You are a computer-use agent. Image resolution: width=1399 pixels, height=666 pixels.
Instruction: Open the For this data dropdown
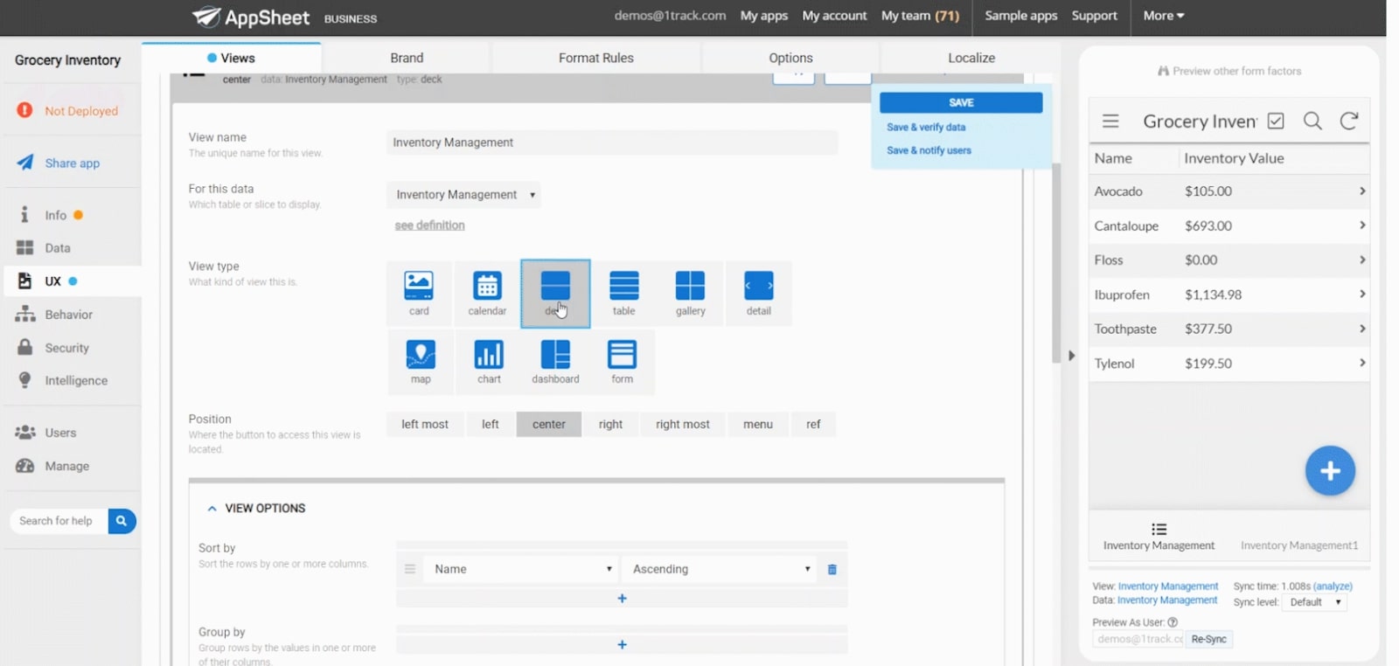(x=463, y=195)
